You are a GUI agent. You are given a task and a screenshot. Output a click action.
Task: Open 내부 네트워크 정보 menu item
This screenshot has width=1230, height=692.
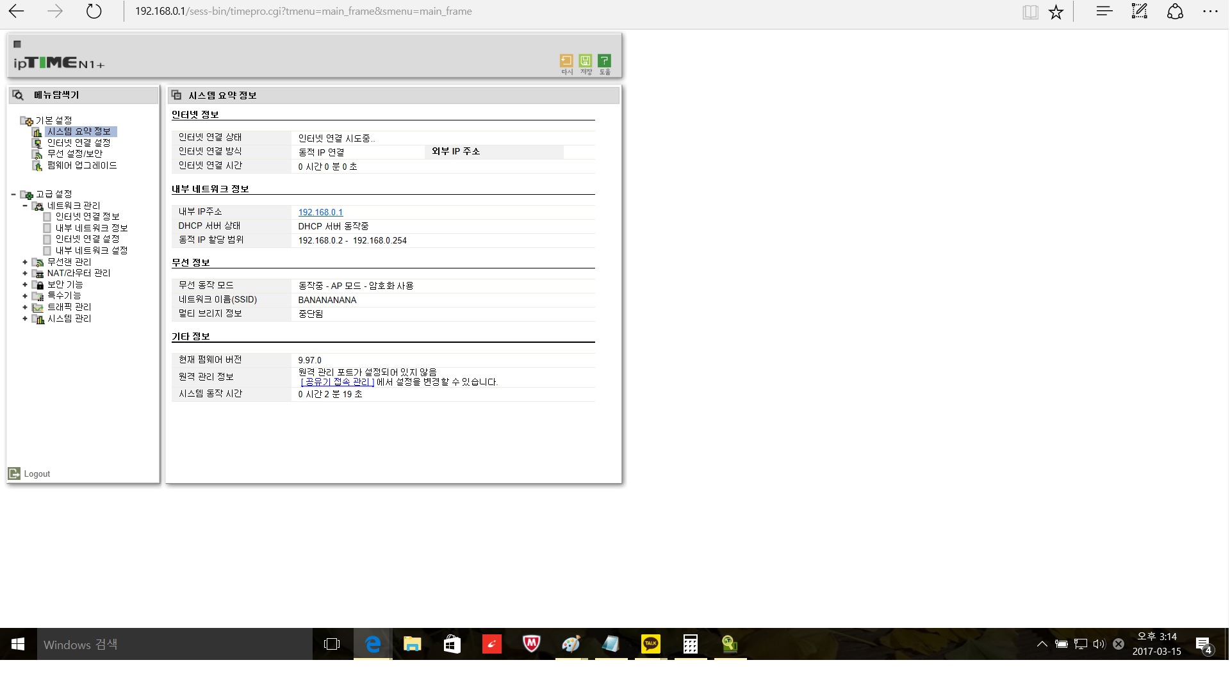pos(92,228)
